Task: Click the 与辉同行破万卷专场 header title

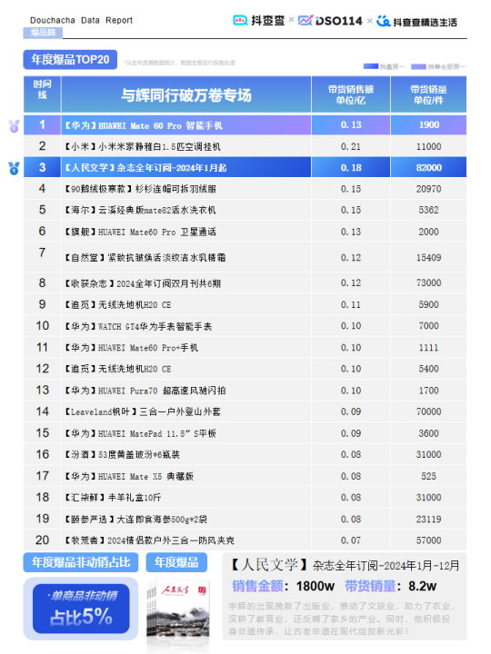Action: pos(186,95)
